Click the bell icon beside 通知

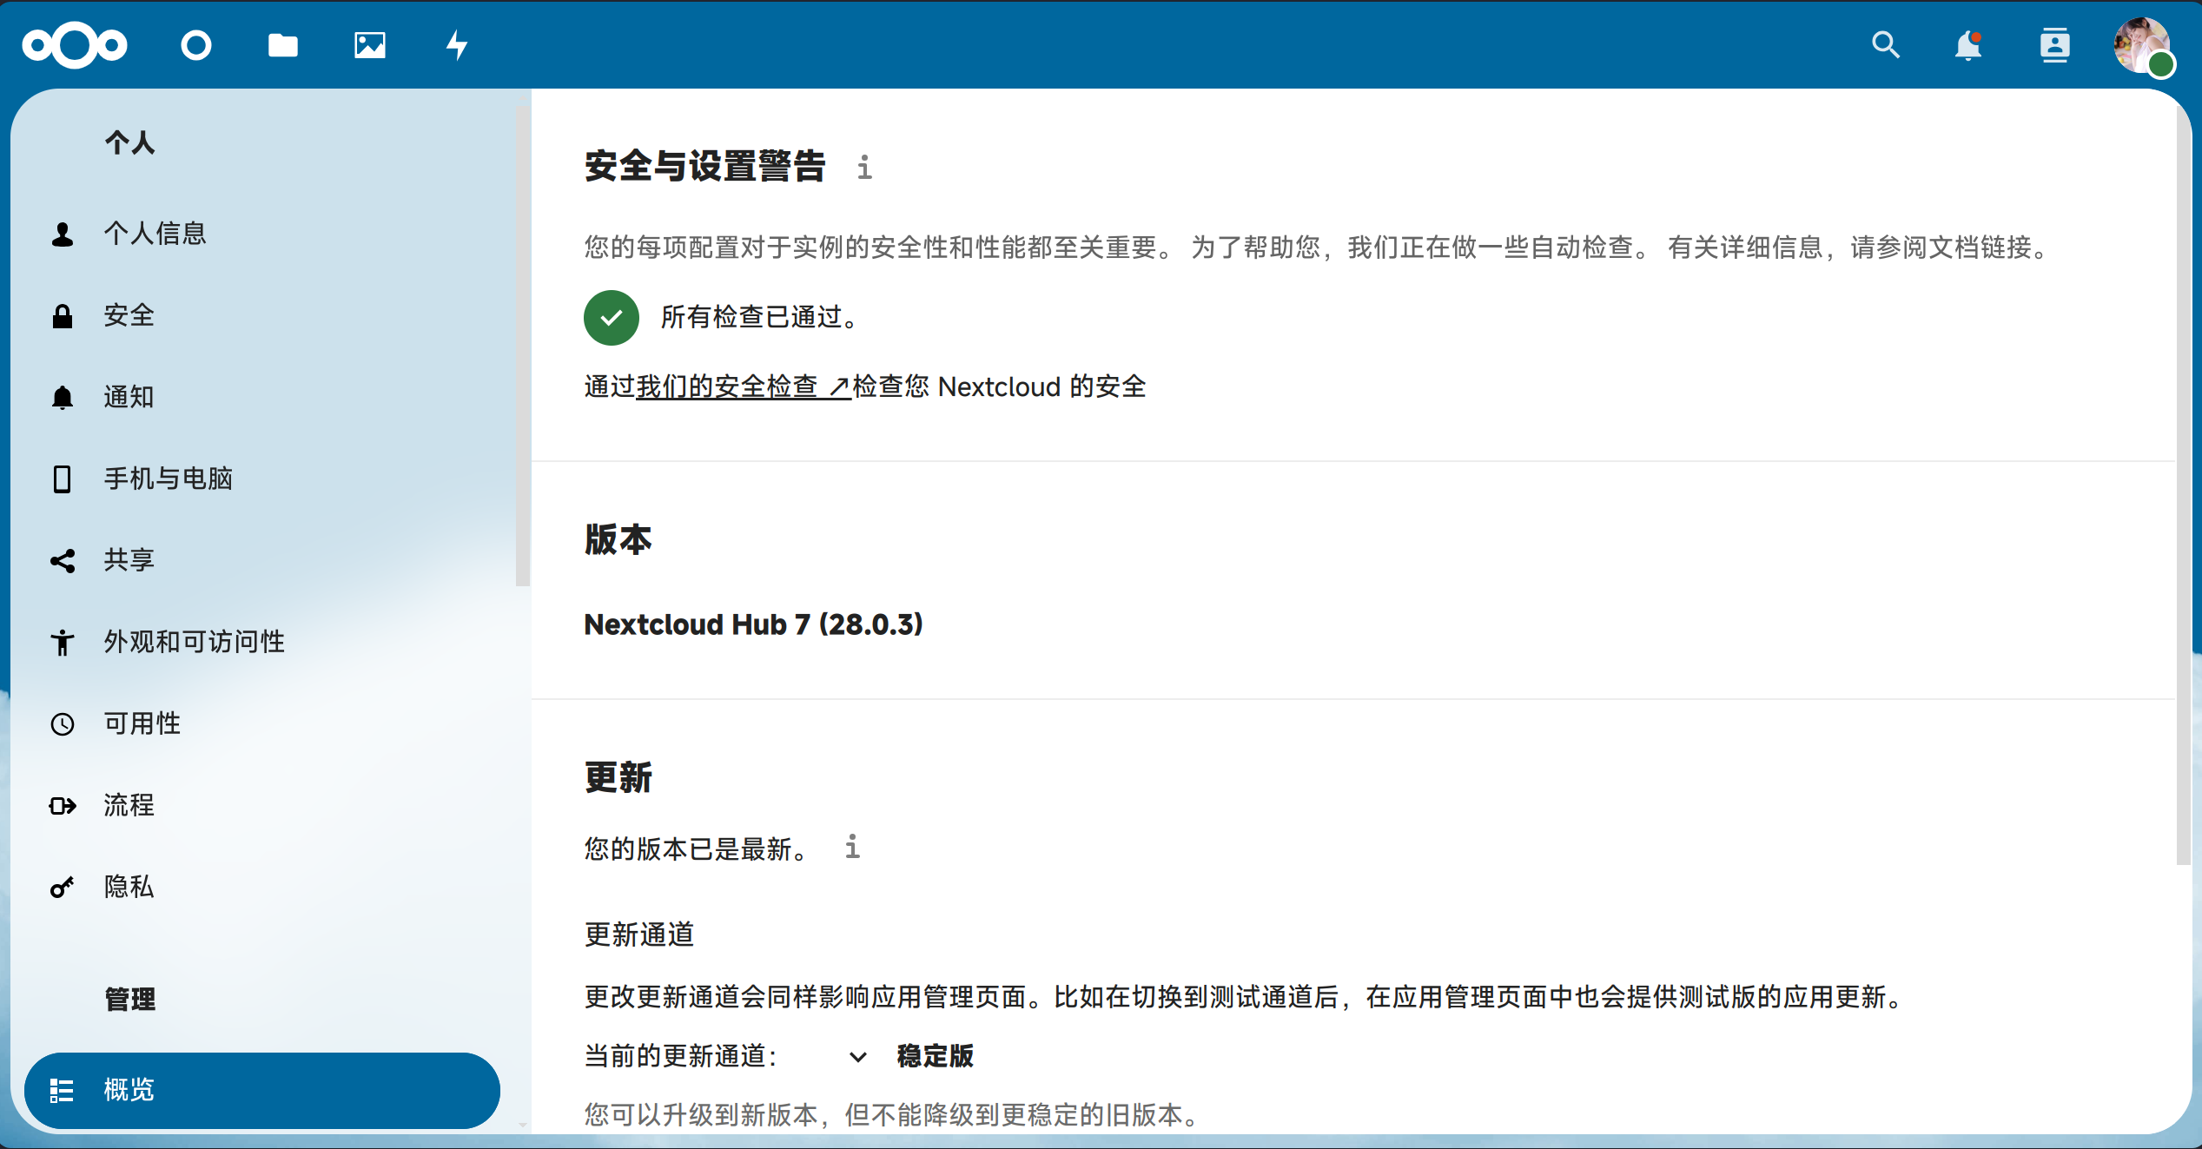[63, 398]
